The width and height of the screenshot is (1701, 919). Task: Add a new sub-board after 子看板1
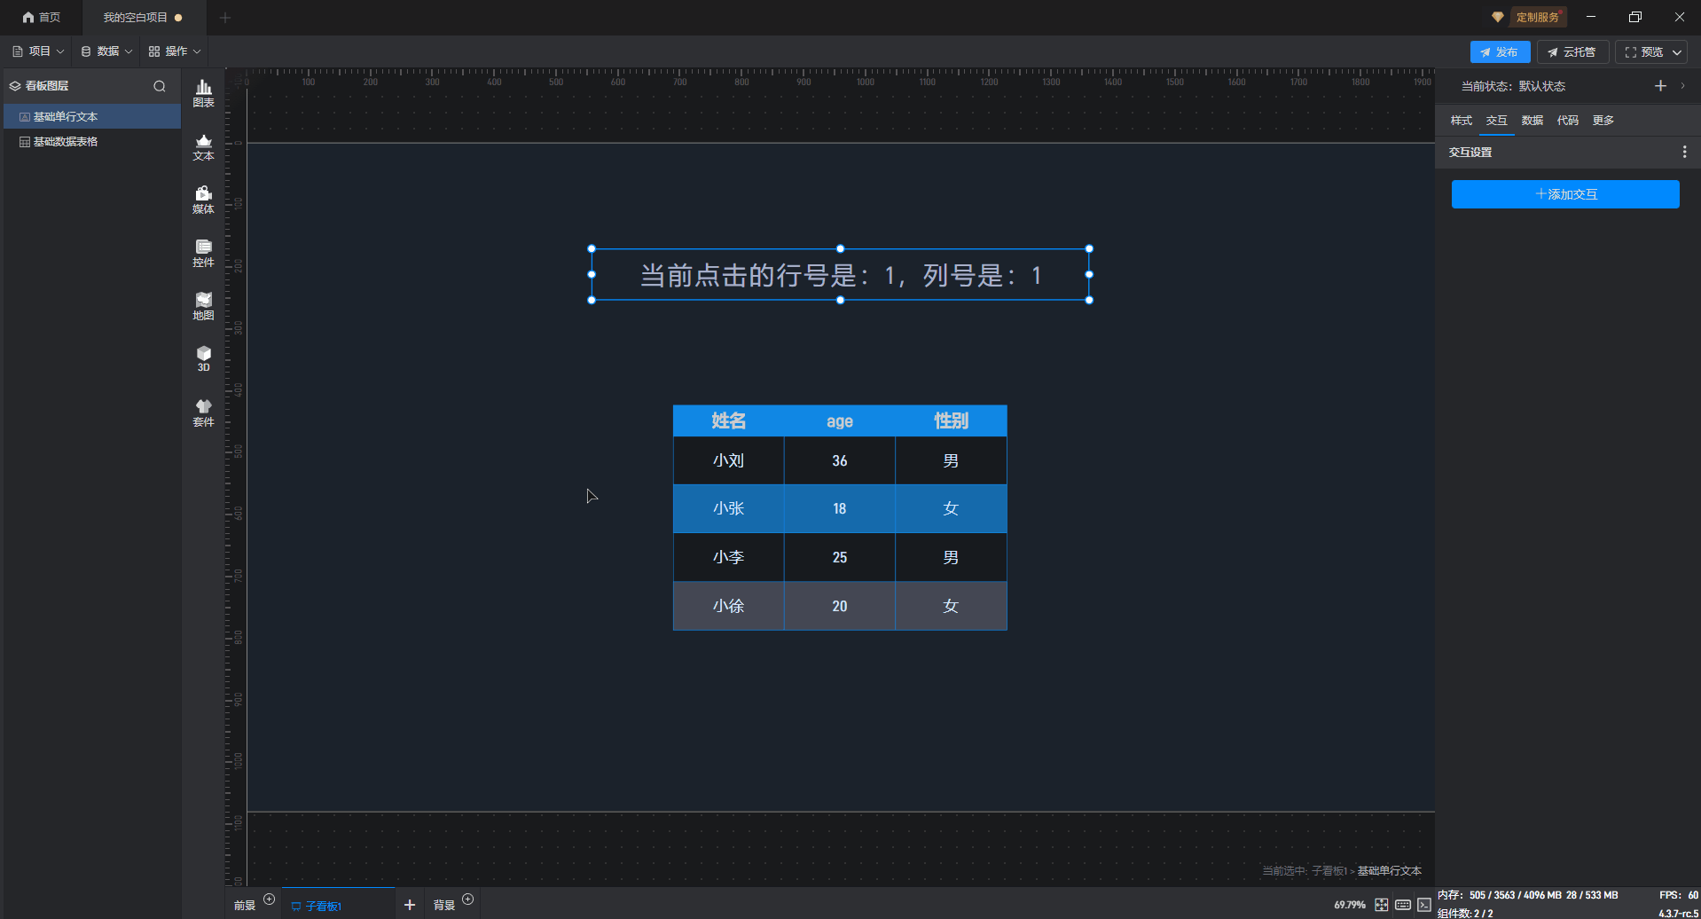(x=410, y=905)
